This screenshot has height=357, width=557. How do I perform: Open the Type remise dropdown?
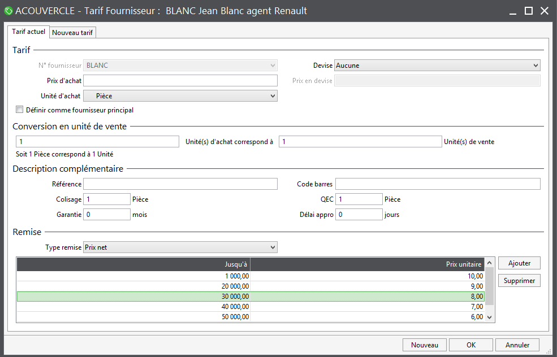[x=180, y=247]
